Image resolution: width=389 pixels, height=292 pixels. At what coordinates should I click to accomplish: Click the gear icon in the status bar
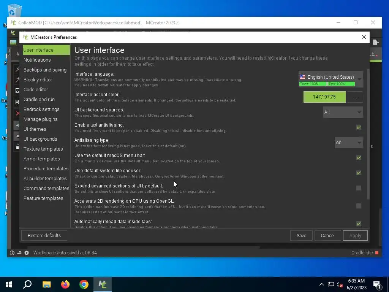[27, 253]
